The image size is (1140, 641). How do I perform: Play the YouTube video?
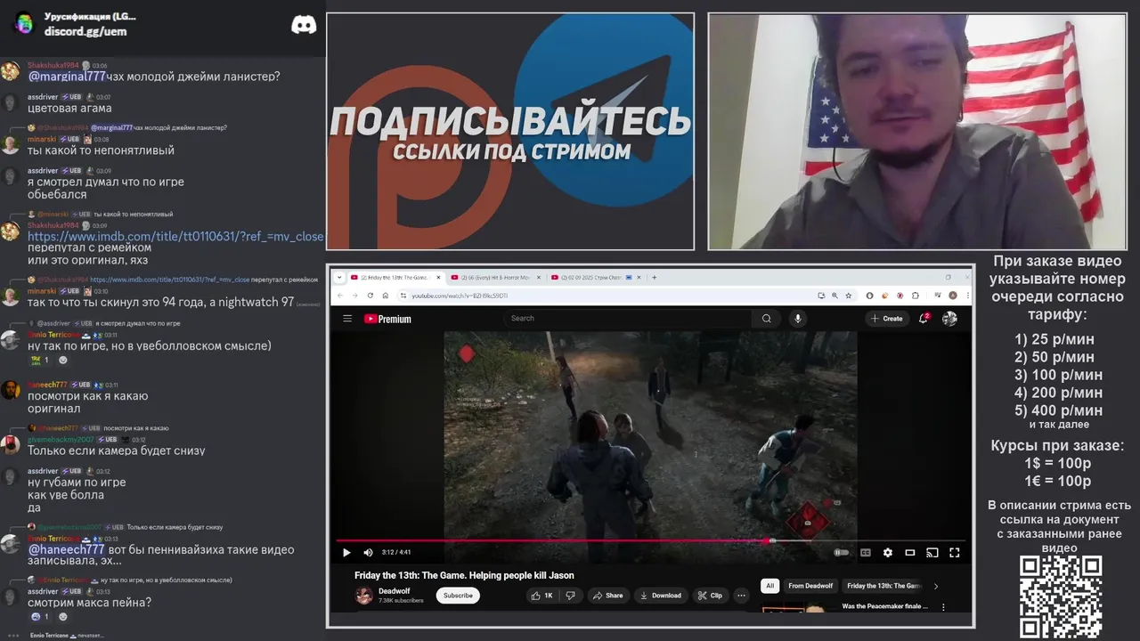point(346,553)
